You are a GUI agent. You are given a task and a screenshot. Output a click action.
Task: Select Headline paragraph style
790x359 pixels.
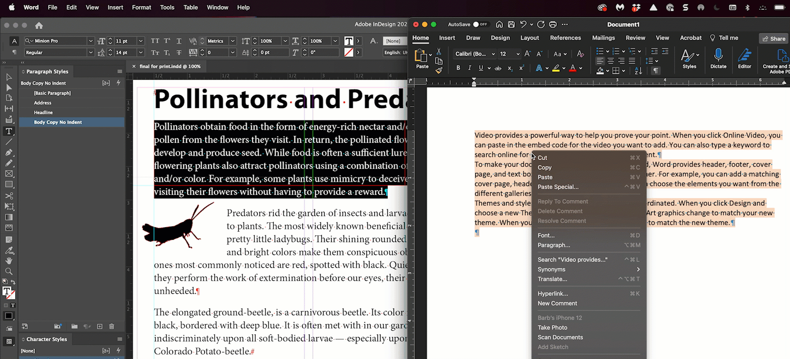point(72,112)
